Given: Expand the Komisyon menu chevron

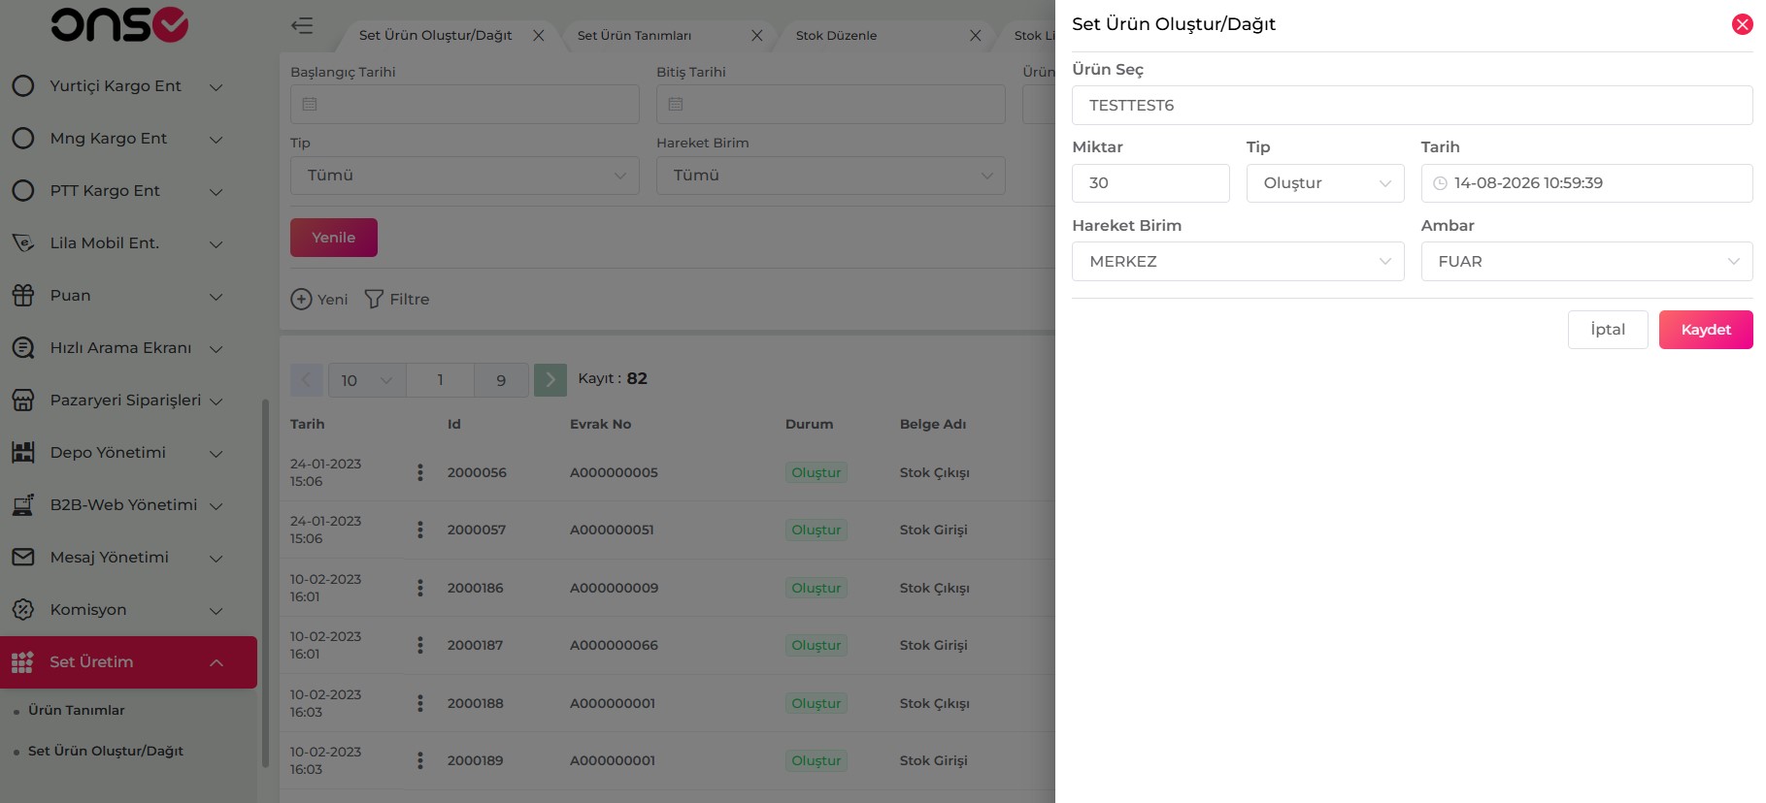Looking at the screenshot, I should (217, 611).
